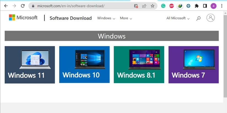Expand the All Microsoft dropdown
227x113 pixels.
tap(178, 18)
